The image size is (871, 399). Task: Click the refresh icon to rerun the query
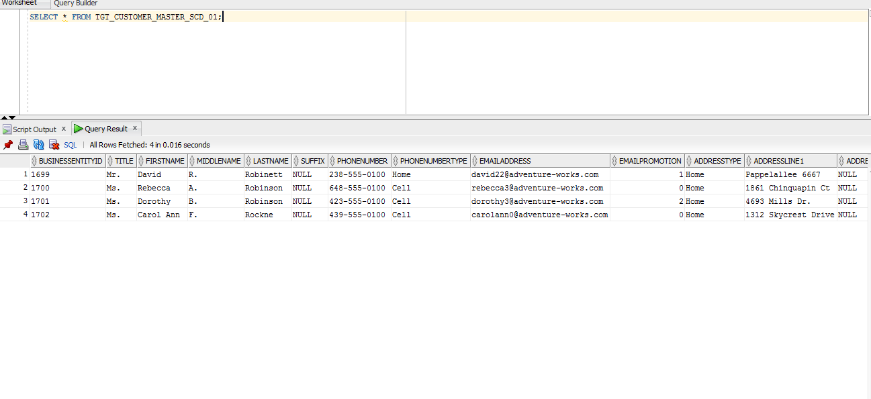point(38,144)
